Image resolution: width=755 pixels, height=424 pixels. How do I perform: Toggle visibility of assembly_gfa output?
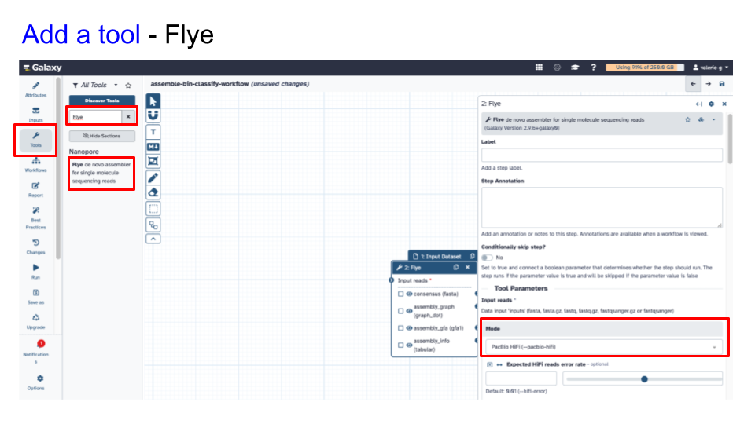pyautogui.click(x=410, y=328)
